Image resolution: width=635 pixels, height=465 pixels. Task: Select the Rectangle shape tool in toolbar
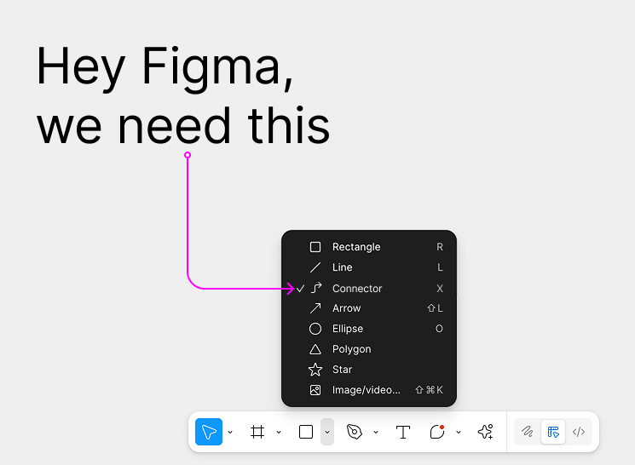pyautogui.click(x=306, y=432)
